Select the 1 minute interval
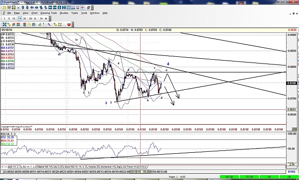This screenshot has width=299, height=180. pos(4,19)
